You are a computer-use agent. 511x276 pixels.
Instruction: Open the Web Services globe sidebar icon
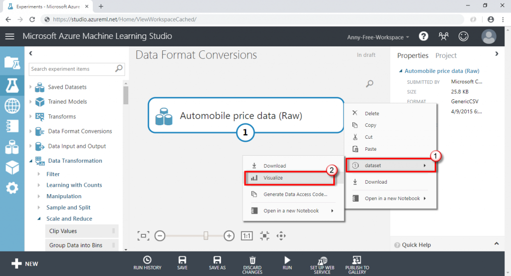click(12, 106)
